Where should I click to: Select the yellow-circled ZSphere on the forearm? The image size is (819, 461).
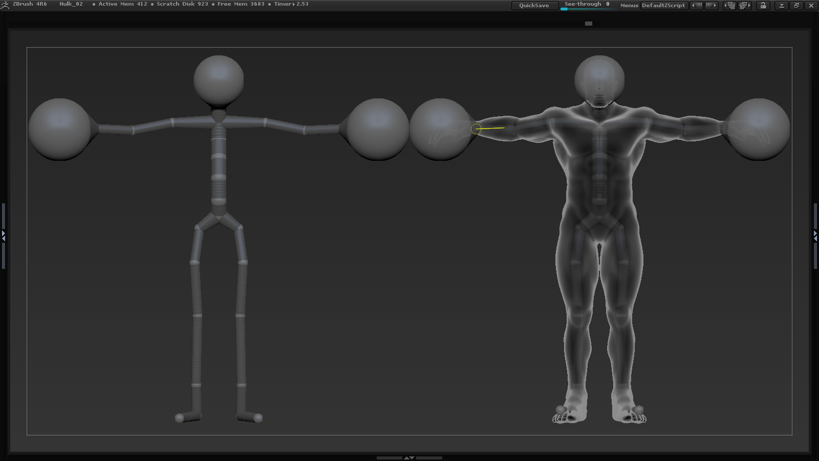click(476, 129)
